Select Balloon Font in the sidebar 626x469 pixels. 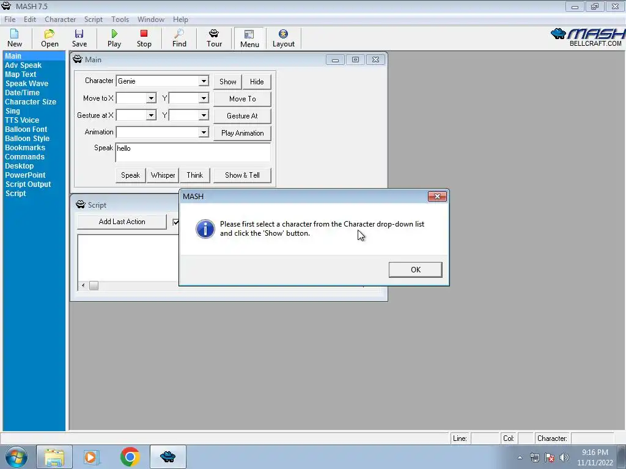(x=26, y=129)
